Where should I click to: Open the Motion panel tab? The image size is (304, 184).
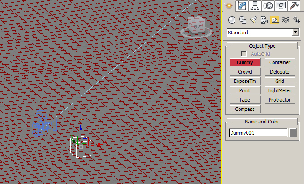click(268, 6)
